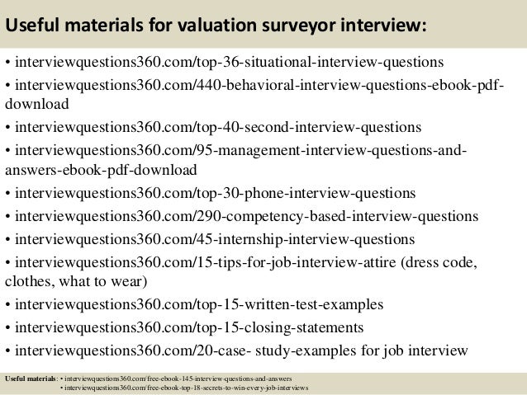527x395 pixels.
Task: Click the free-ebook-145-interview-questions footer link
Action: coord(178,379)
